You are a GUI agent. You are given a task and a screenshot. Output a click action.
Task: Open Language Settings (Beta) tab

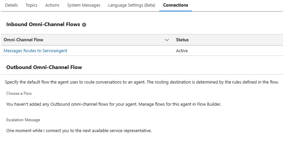[132, 5]
